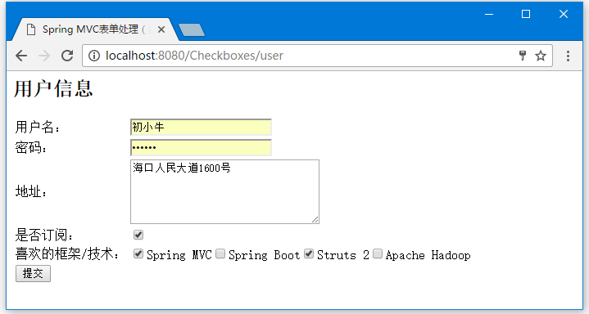Minimize the browser window
The width and height of the screenshot is (589, 314).
(489, 14)
